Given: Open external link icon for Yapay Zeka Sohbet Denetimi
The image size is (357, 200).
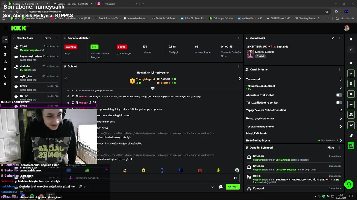Looking at the screenshot, I should [341, 110].
